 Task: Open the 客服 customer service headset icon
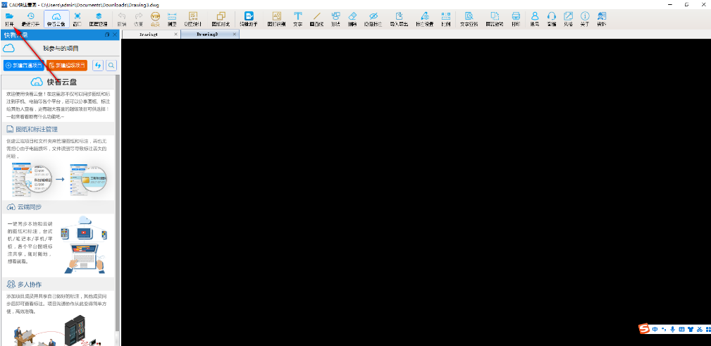click(551, 18)
